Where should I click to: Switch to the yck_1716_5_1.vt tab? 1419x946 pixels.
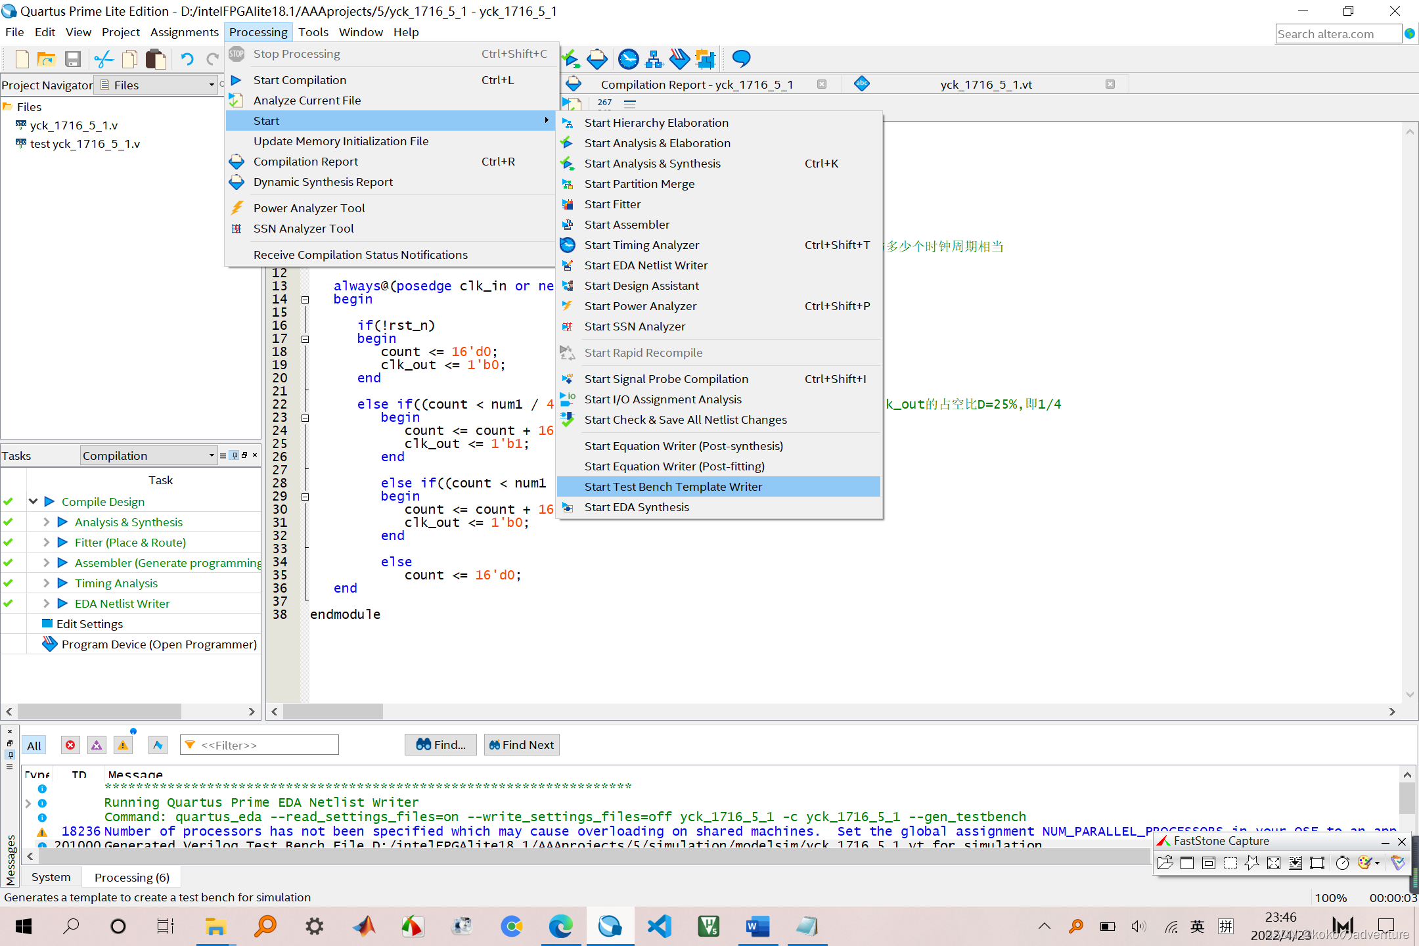point(985,84)
